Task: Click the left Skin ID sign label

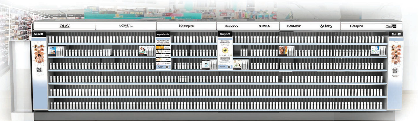Action: click(x=38, y=34)
